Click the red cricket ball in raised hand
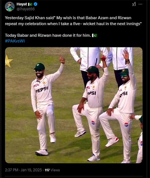The image size is (150, 178). [103, 58]
